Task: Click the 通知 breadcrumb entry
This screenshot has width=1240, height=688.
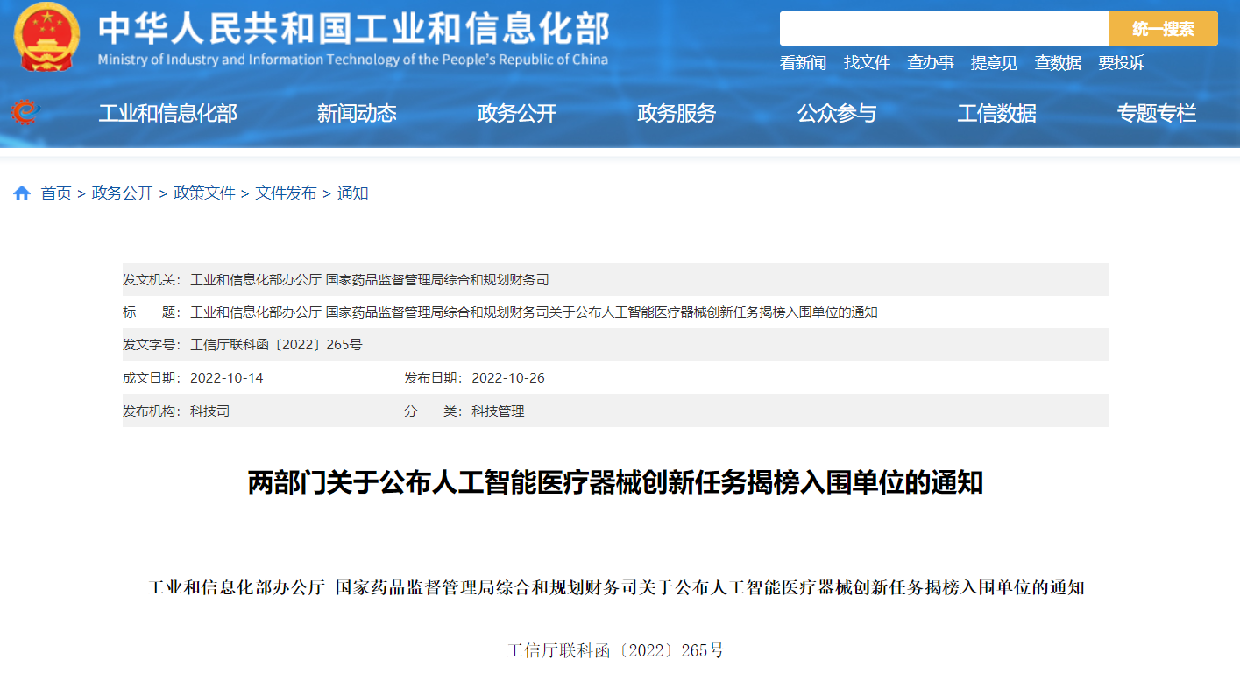Action: click(x=353, y=193)
